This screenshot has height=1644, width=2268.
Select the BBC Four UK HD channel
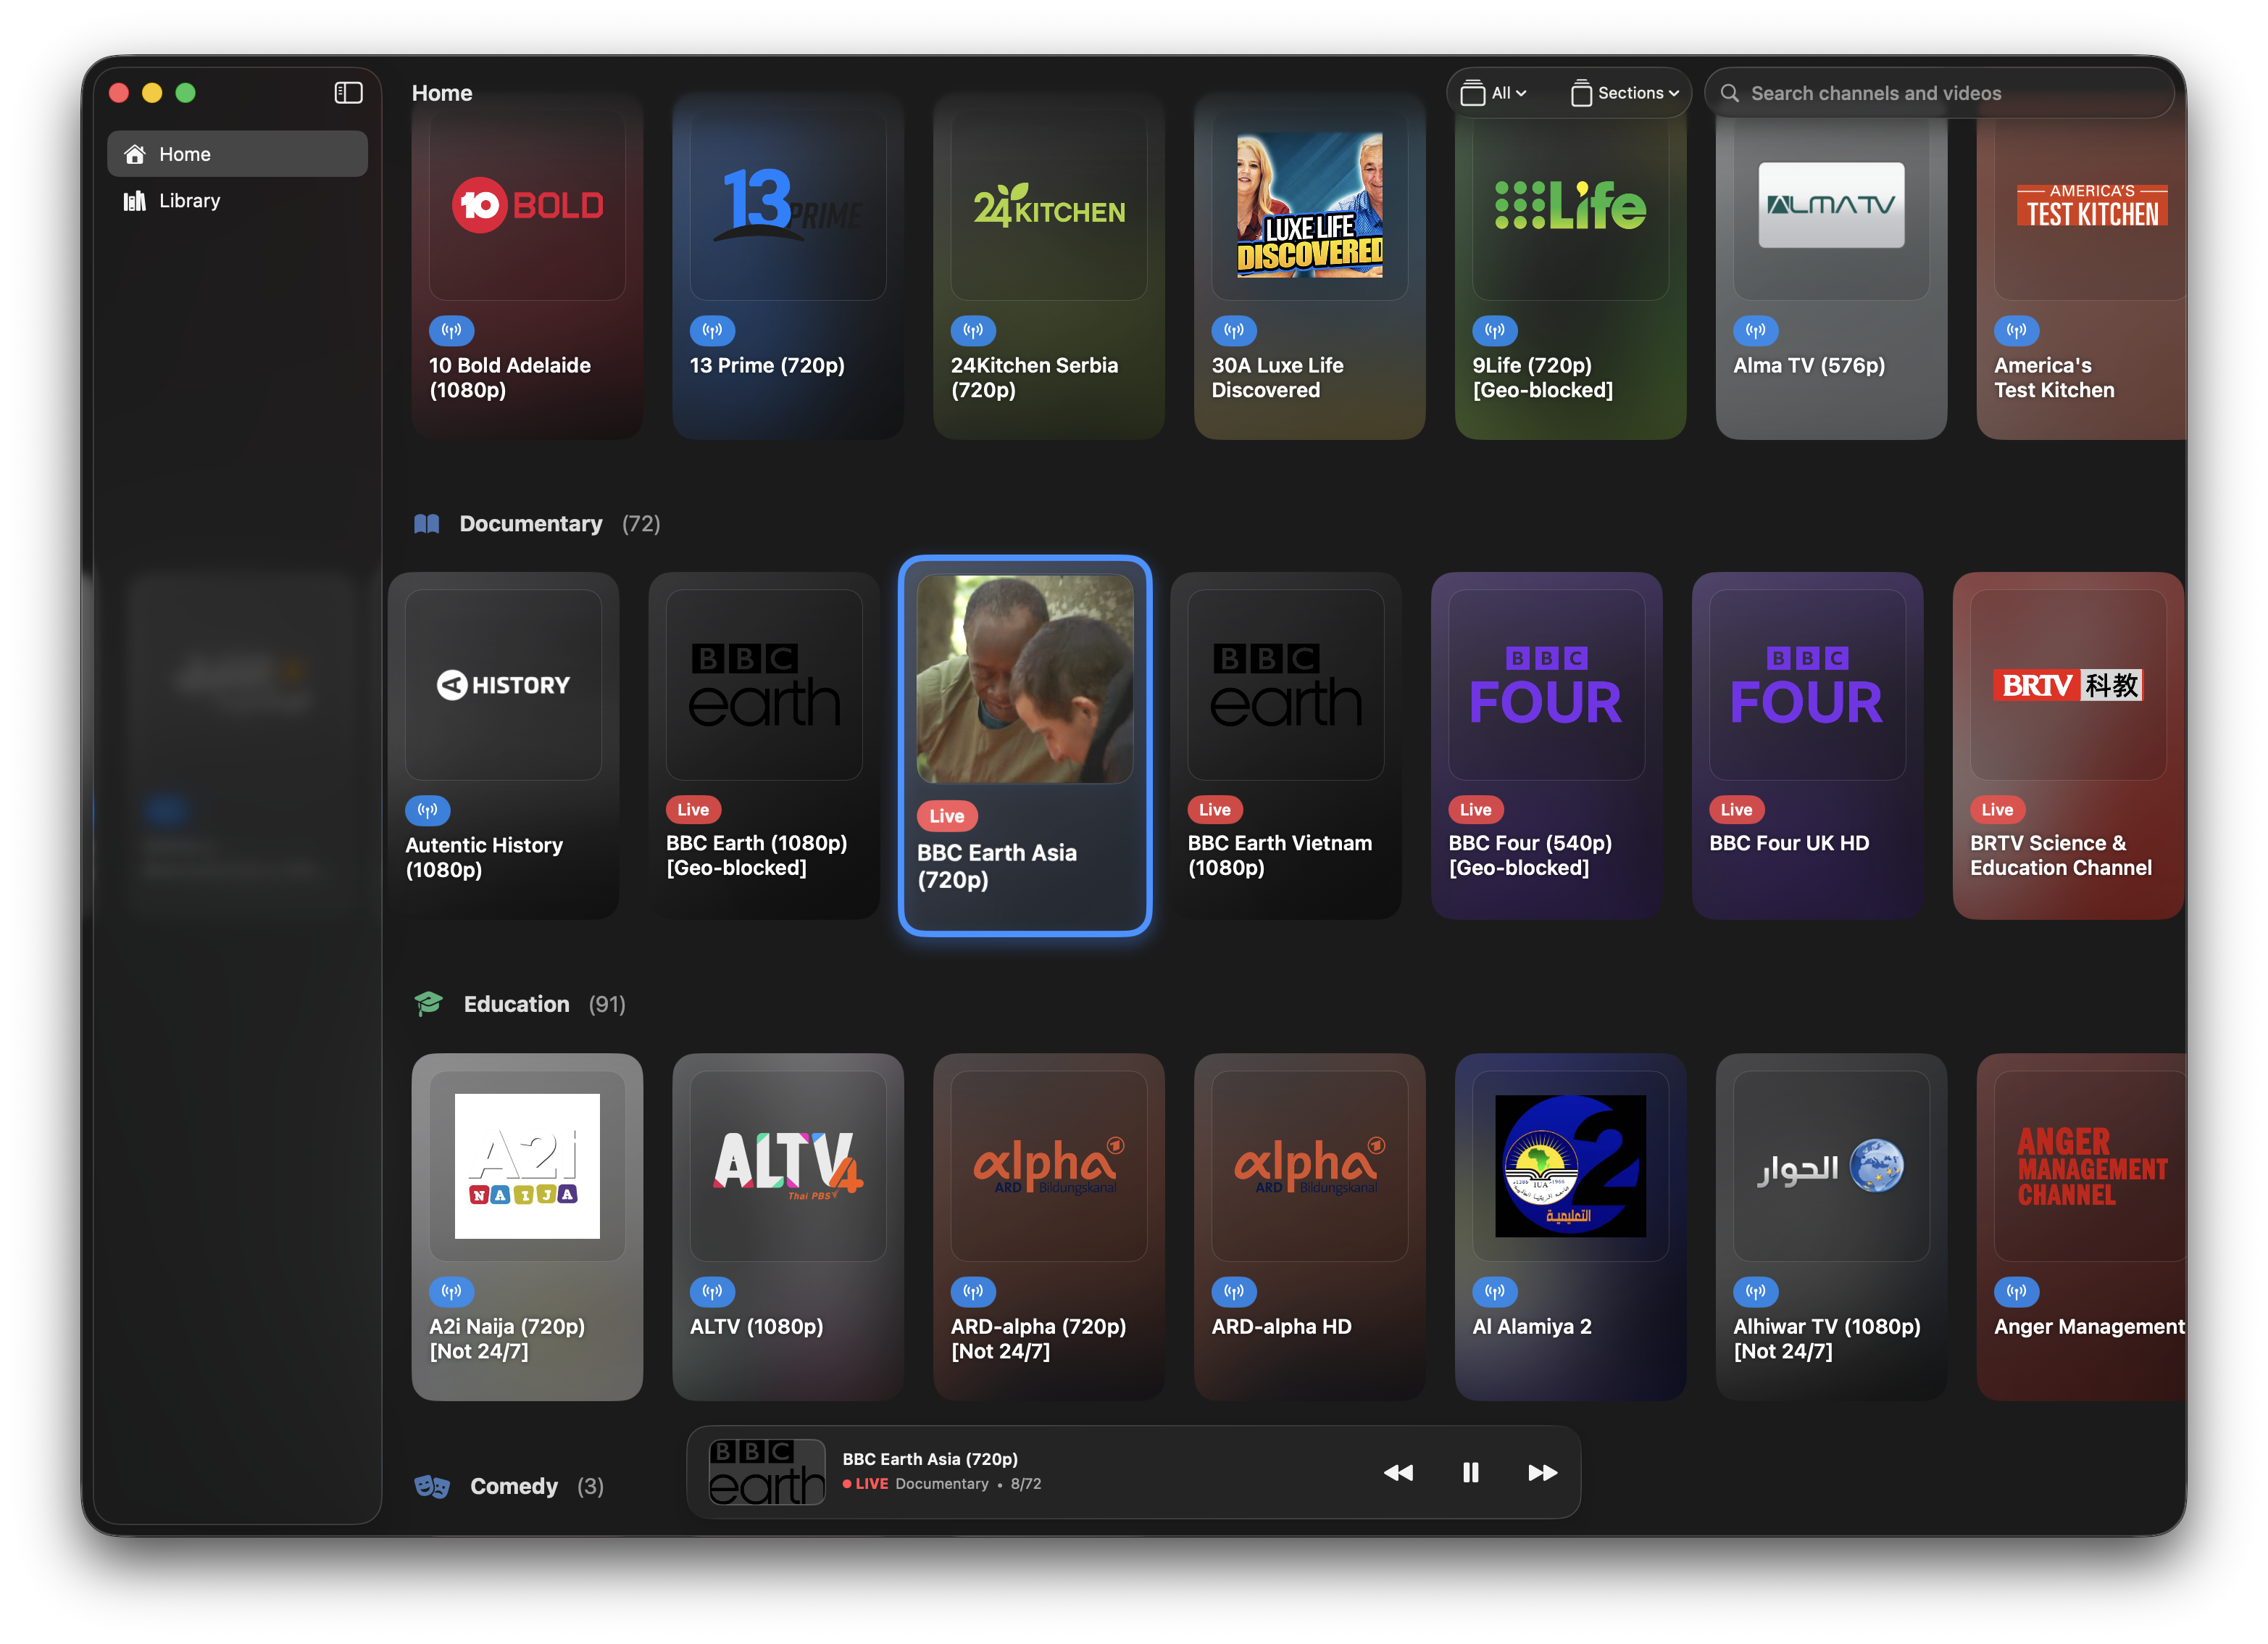[x=1807, y=745]
